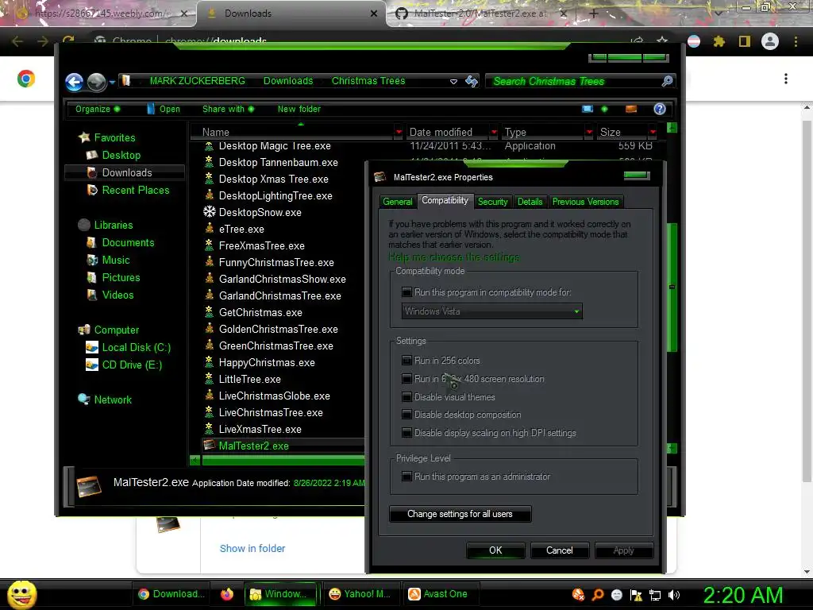Click the 2:20 AM taskbar clock
Image resolution: width=813 pixels, height=610 pixels.
coord(742,595)
